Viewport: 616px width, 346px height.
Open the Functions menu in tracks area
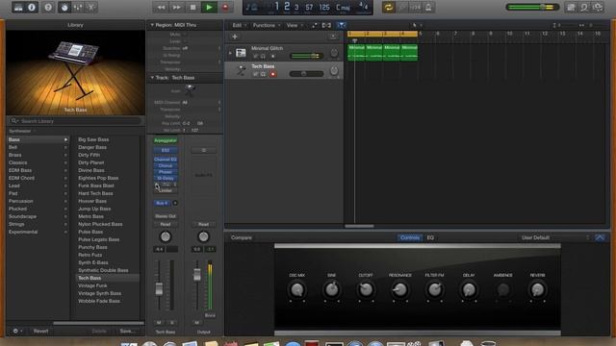pyautogui.click(x=267, y=25)
